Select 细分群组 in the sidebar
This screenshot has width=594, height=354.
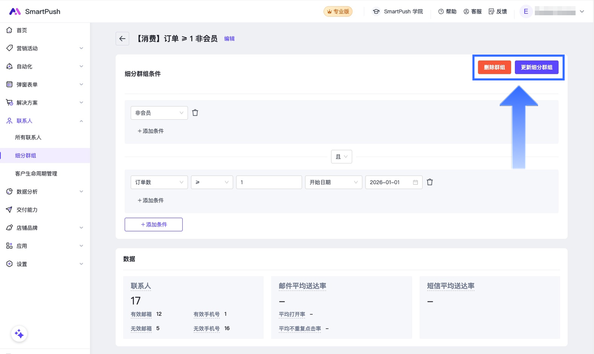[x=45, y=155]
